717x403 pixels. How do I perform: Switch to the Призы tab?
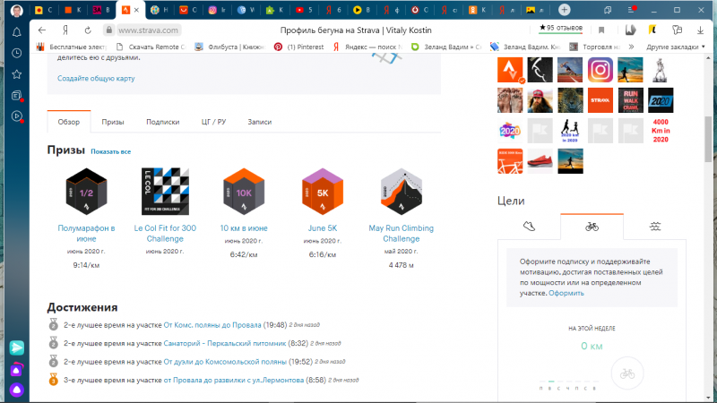click(x=113, y=122)
